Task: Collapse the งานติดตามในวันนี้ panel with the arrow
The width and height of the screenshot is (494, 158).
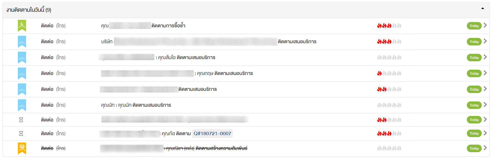Action: (x=482, y=9)
